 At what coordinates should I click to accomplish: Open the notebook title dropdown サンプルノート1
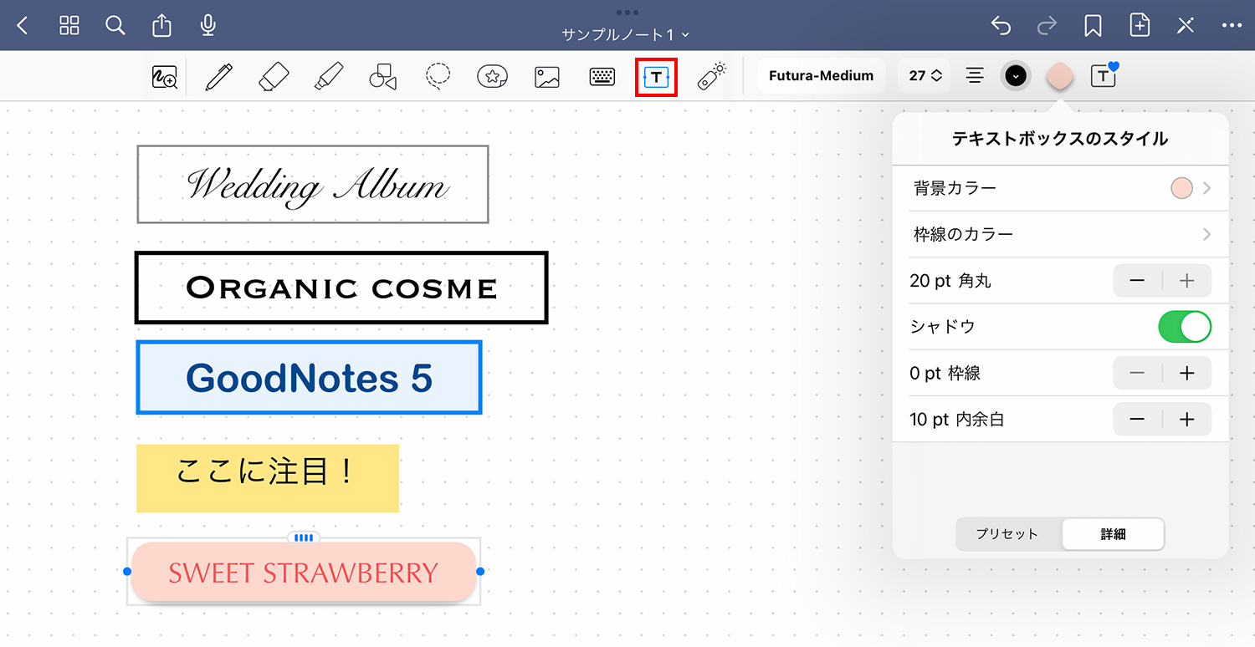coord(625,34)
